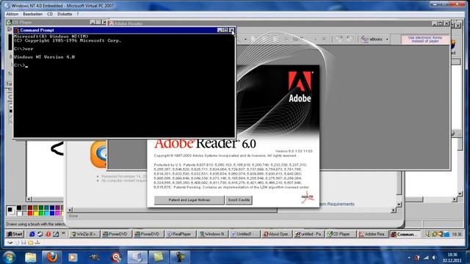This screenshot has width=470, height=264.
Task: Click left arrow of browser horizontal scrollbar
Action: [x=70, y=210]
